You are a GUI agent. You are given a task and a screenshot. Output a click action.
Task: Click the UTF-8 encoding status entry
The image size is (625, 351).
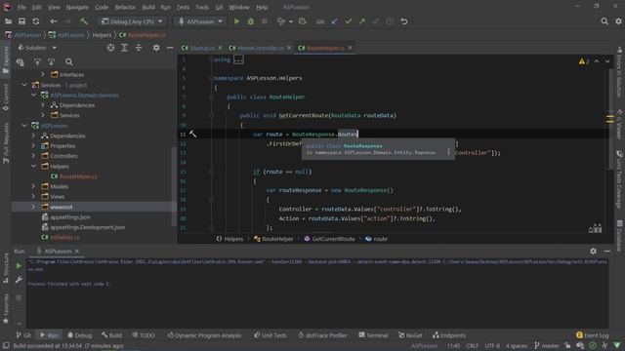click(492, 346)
